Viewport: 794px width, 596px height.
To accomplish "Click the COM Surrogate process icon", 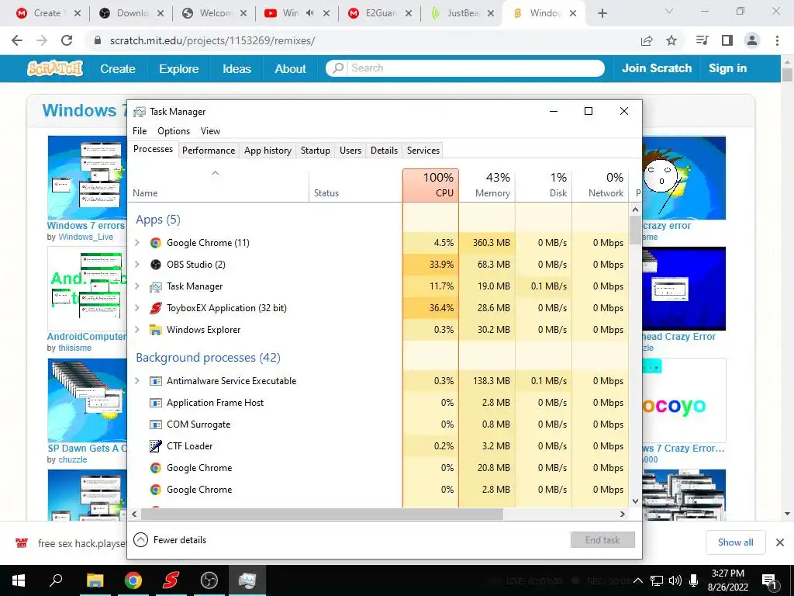I will 155,424.
